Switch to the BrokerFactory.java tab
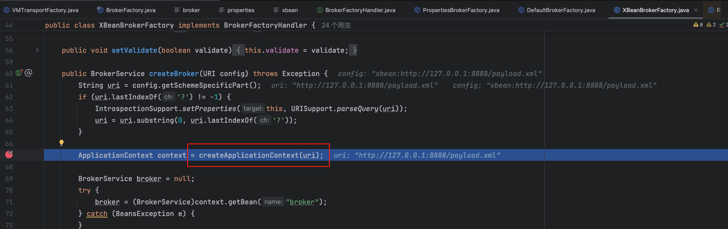 point(130,10)
